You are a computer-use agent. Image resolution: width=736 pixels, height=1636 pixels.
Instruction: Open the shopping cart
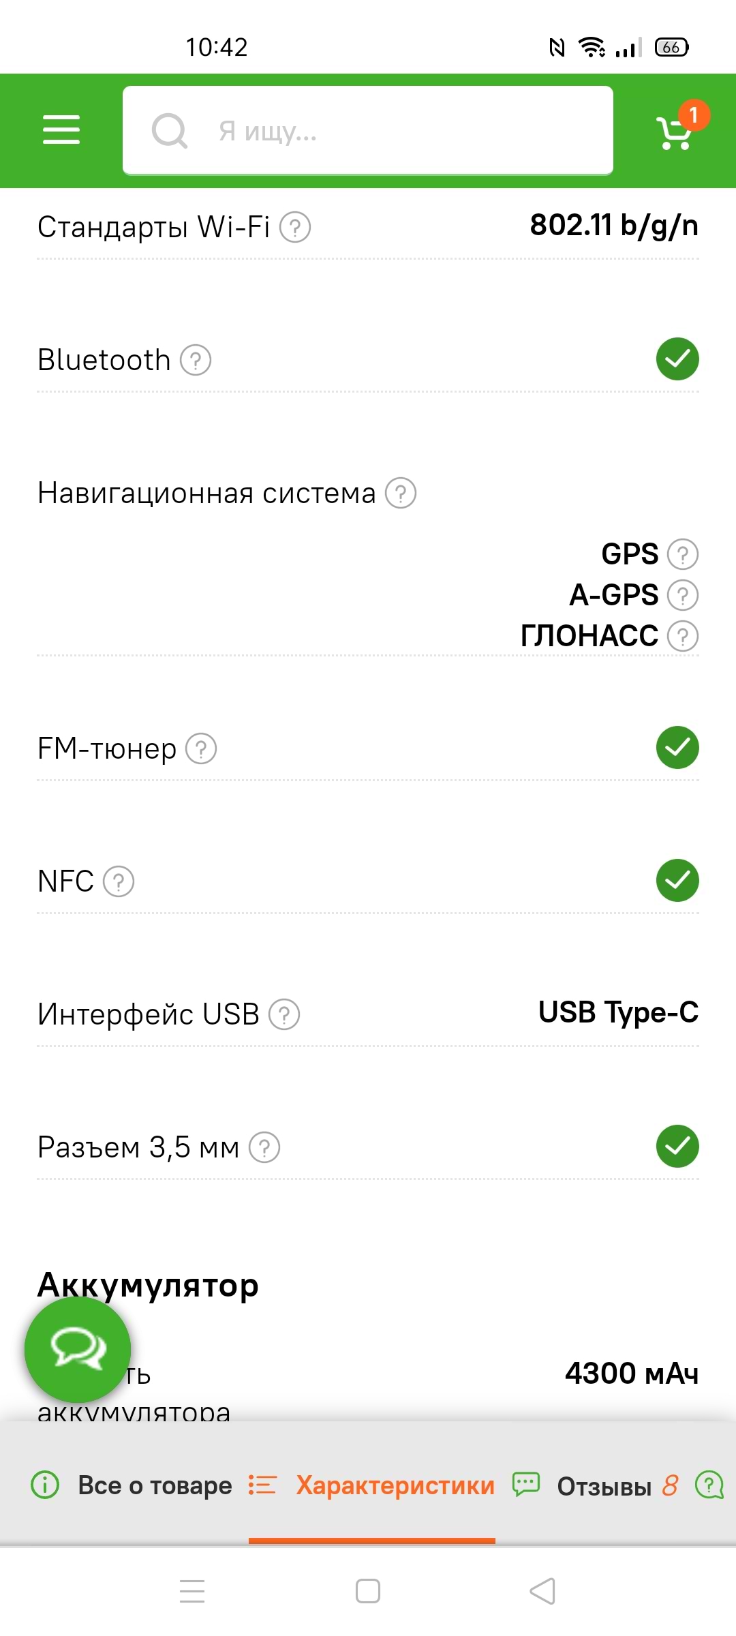(x=675, y=132)
